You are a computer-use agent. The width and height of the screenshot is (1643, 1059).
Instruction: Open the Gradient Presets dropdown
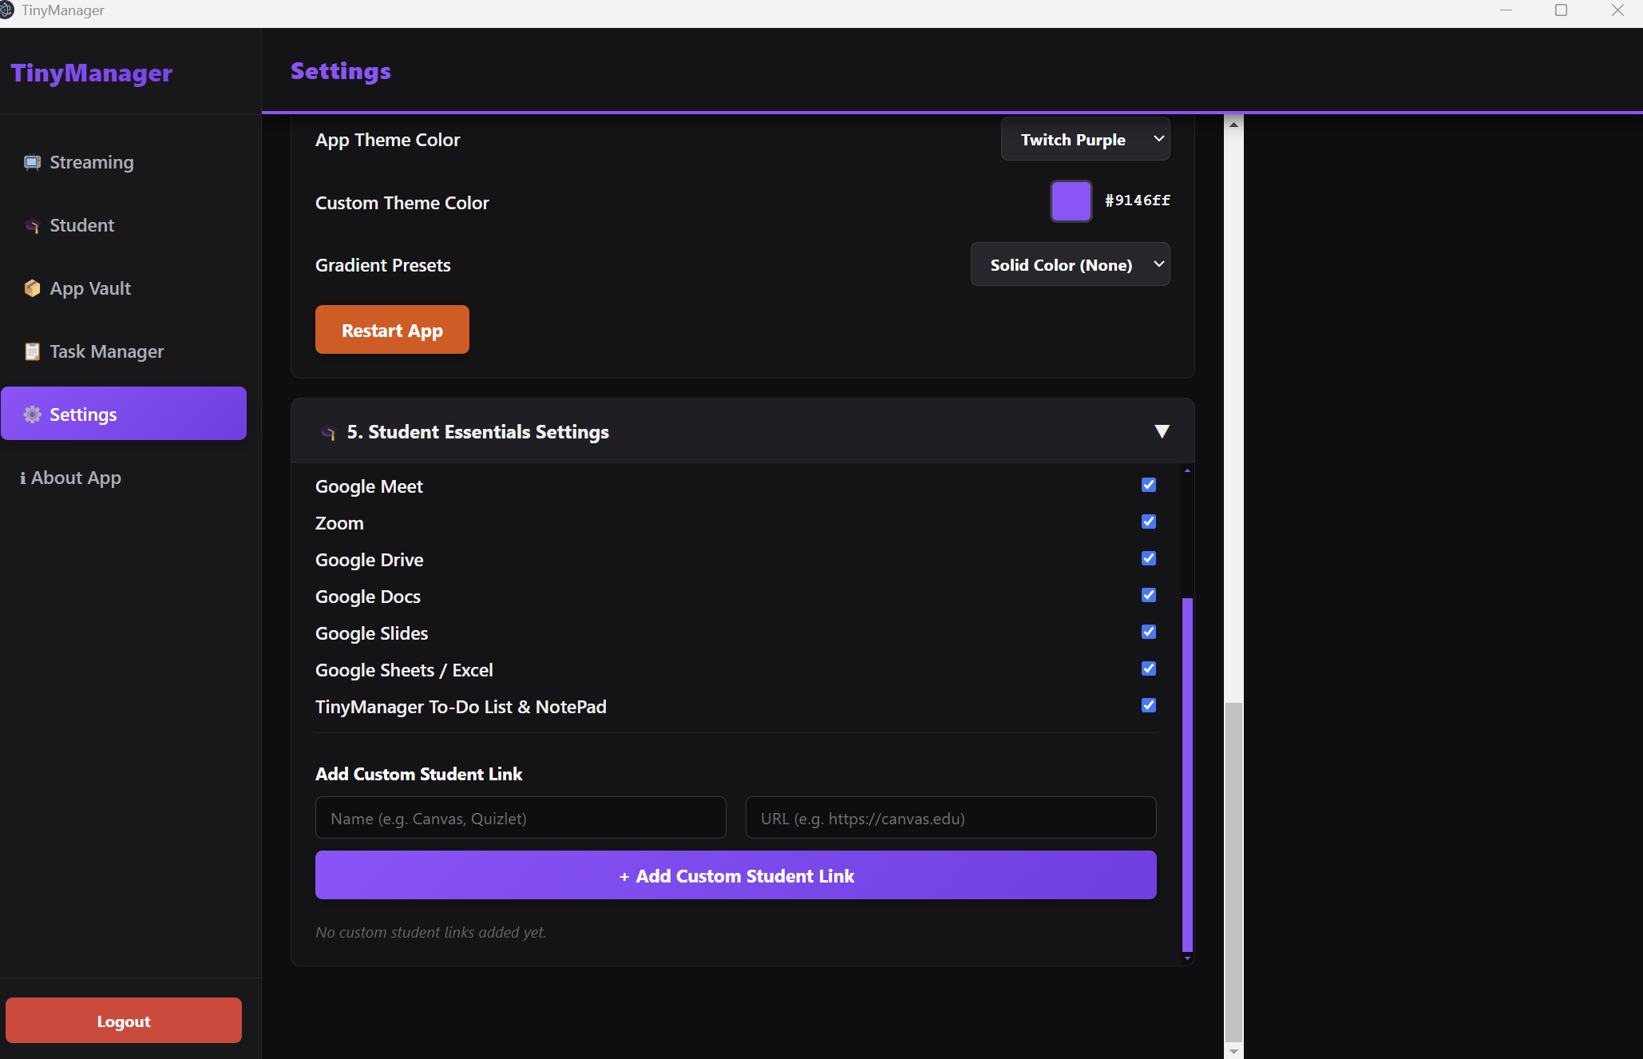point(1071,264)
